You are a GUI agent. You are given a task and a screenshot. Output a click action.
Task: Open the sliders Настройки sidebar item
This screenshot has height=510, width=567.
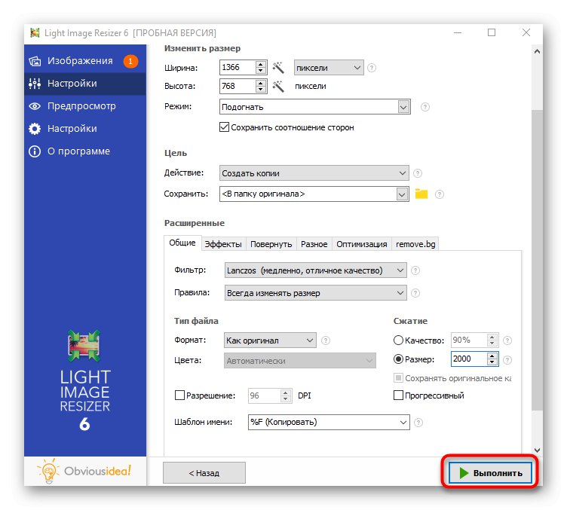coord(85,84)
